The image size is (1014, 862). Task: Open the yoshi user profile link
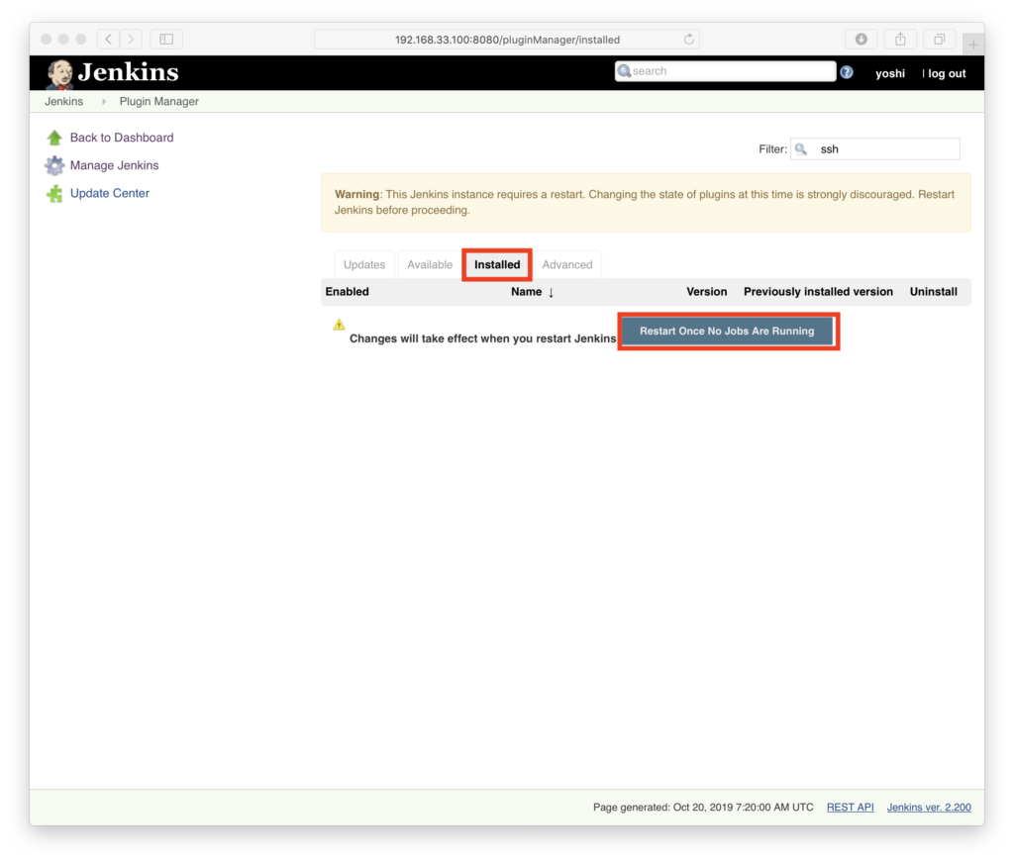pos(890,73)
